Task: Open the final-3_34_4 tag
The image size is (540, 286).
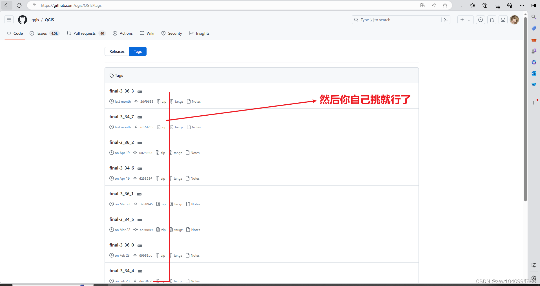Action: click(x=122, y=270)
